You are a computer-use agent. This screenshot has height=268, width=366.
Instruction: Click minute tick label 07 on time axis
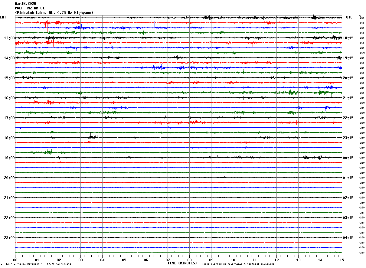point(168,260)
